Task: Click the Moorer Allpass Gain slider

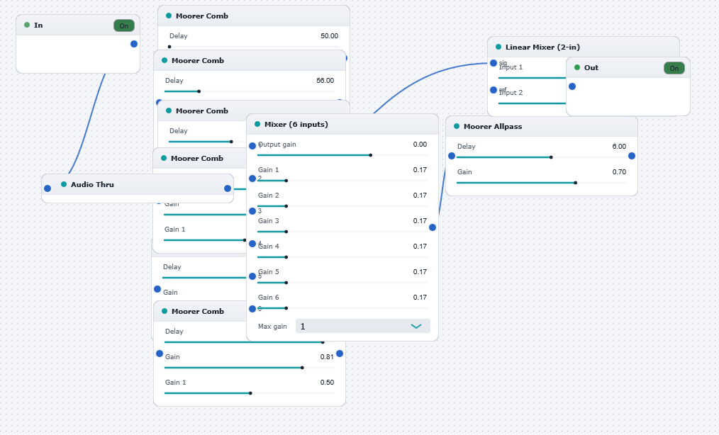Action: pos(542,183)
